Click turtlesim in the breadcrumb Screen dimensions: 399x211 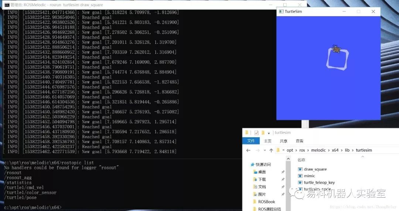point(364,150)
